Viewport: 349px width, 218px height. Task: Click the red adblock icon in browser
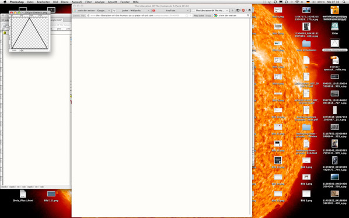tap(243, 10)
